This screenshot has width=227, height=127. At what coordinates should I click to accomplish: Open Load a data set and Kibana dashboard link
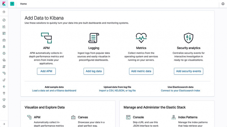pyautogui.click(x=54, y=90)
